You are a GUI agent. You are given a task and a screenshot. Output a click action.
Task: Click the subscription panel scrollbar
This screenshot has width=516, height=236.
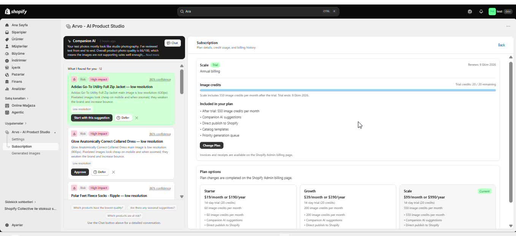tap(511, 132)
